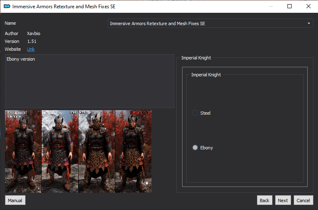Screen dimensions: 318x210
Task: Close the installer window
Action: pos(309,6)
